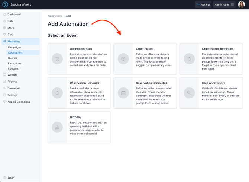This screenshot has width=249, height=182.
Task: Click the Reservation Reminder bell icon
Action: (x=57, y=93)
